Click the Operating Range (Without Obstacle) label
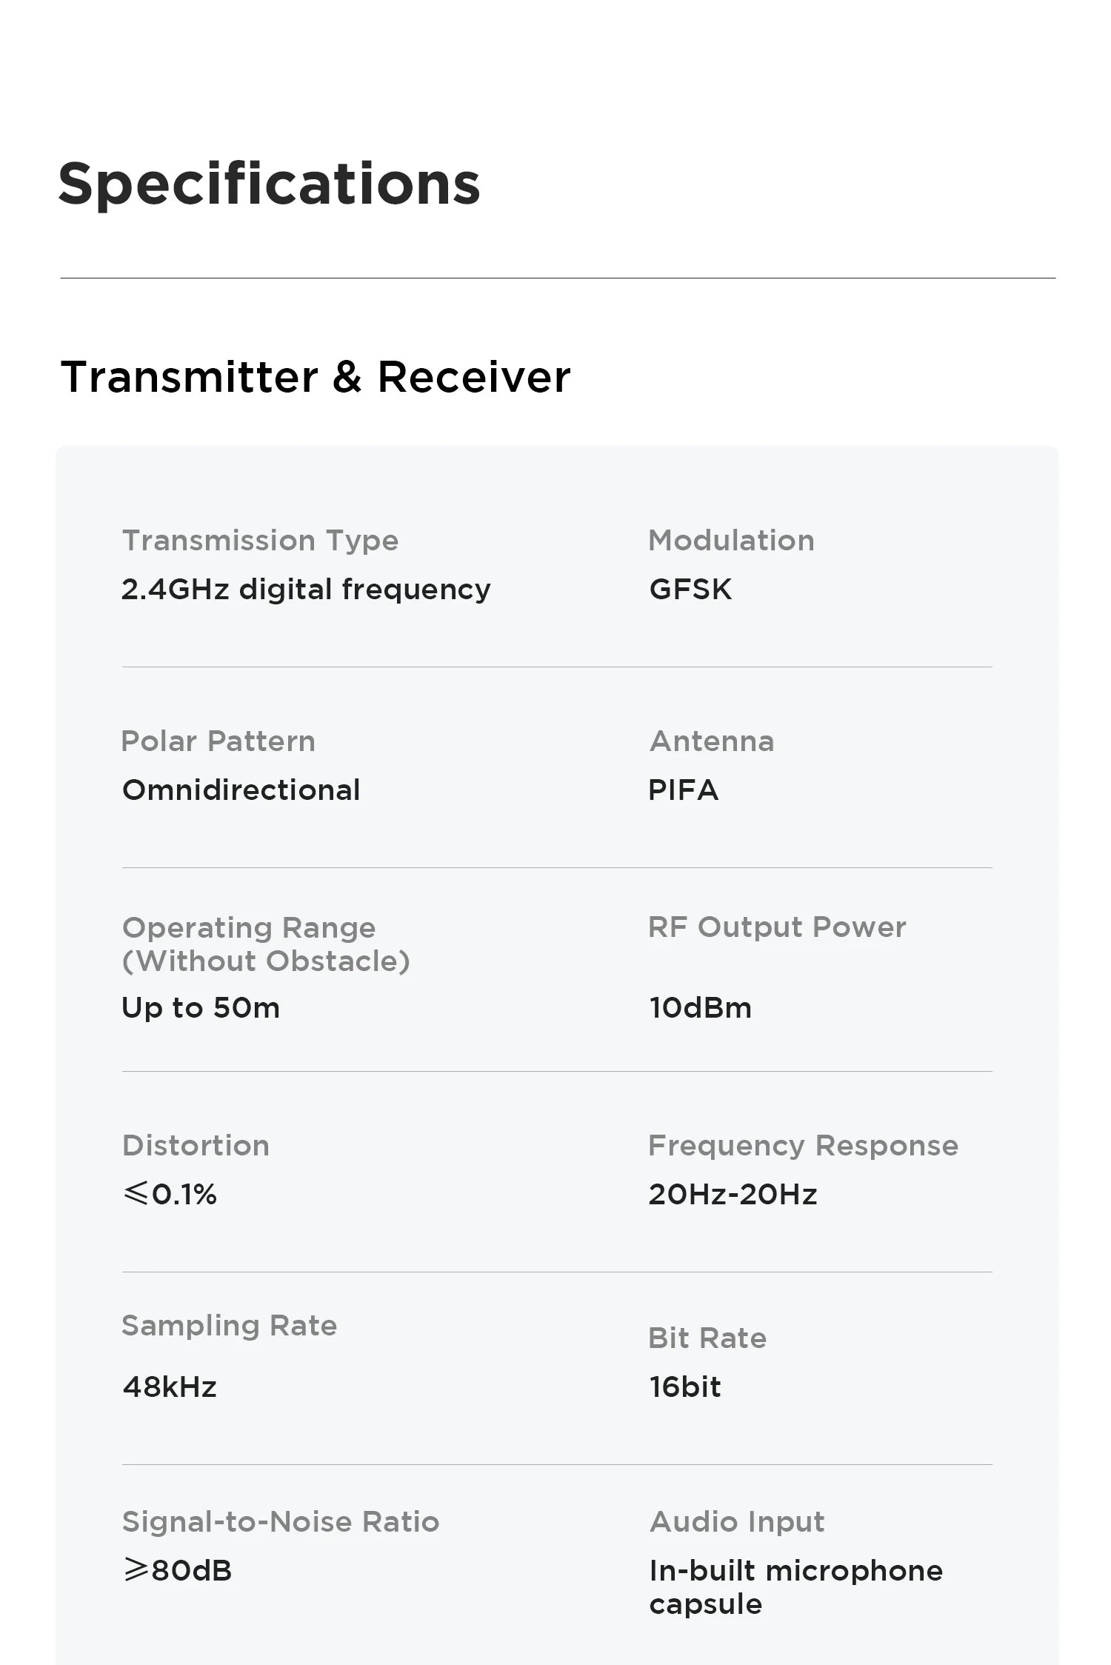The height and width of the screenshot is (1665, 1111). [266, 944]
